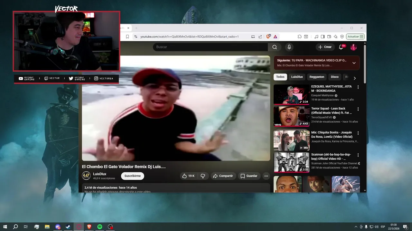Image resolution: width=412 pixels, height=231 pixels.
Task: Open the Brave Wallet icon
Action: [x=329, y=37]
